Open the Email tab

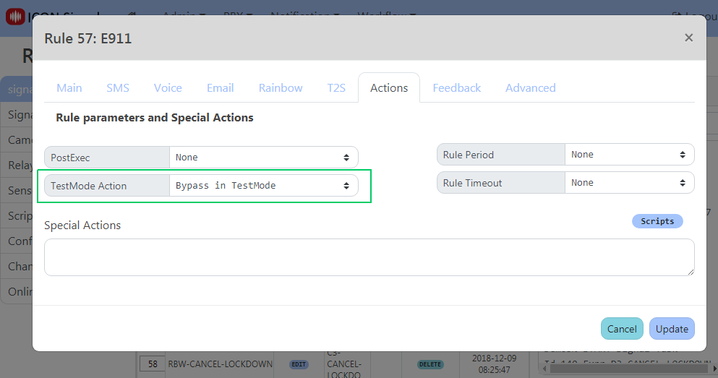pyautogui.click(x=220, y=87)
